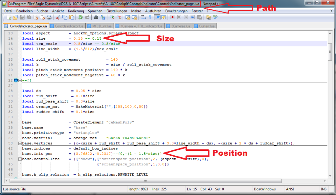This screenshot has height=195, width=336.
Task: Click the Print toolbar icon
Action: (49, 17)
